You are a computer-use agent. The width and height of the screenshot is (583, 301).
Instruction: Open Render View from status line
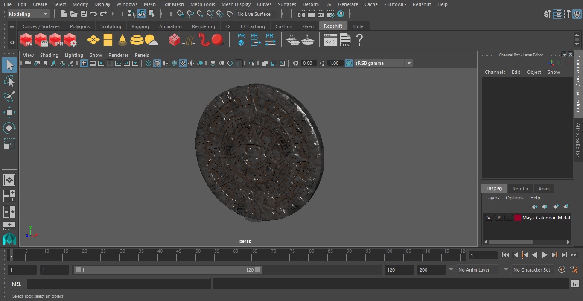(x=301, y=14)
